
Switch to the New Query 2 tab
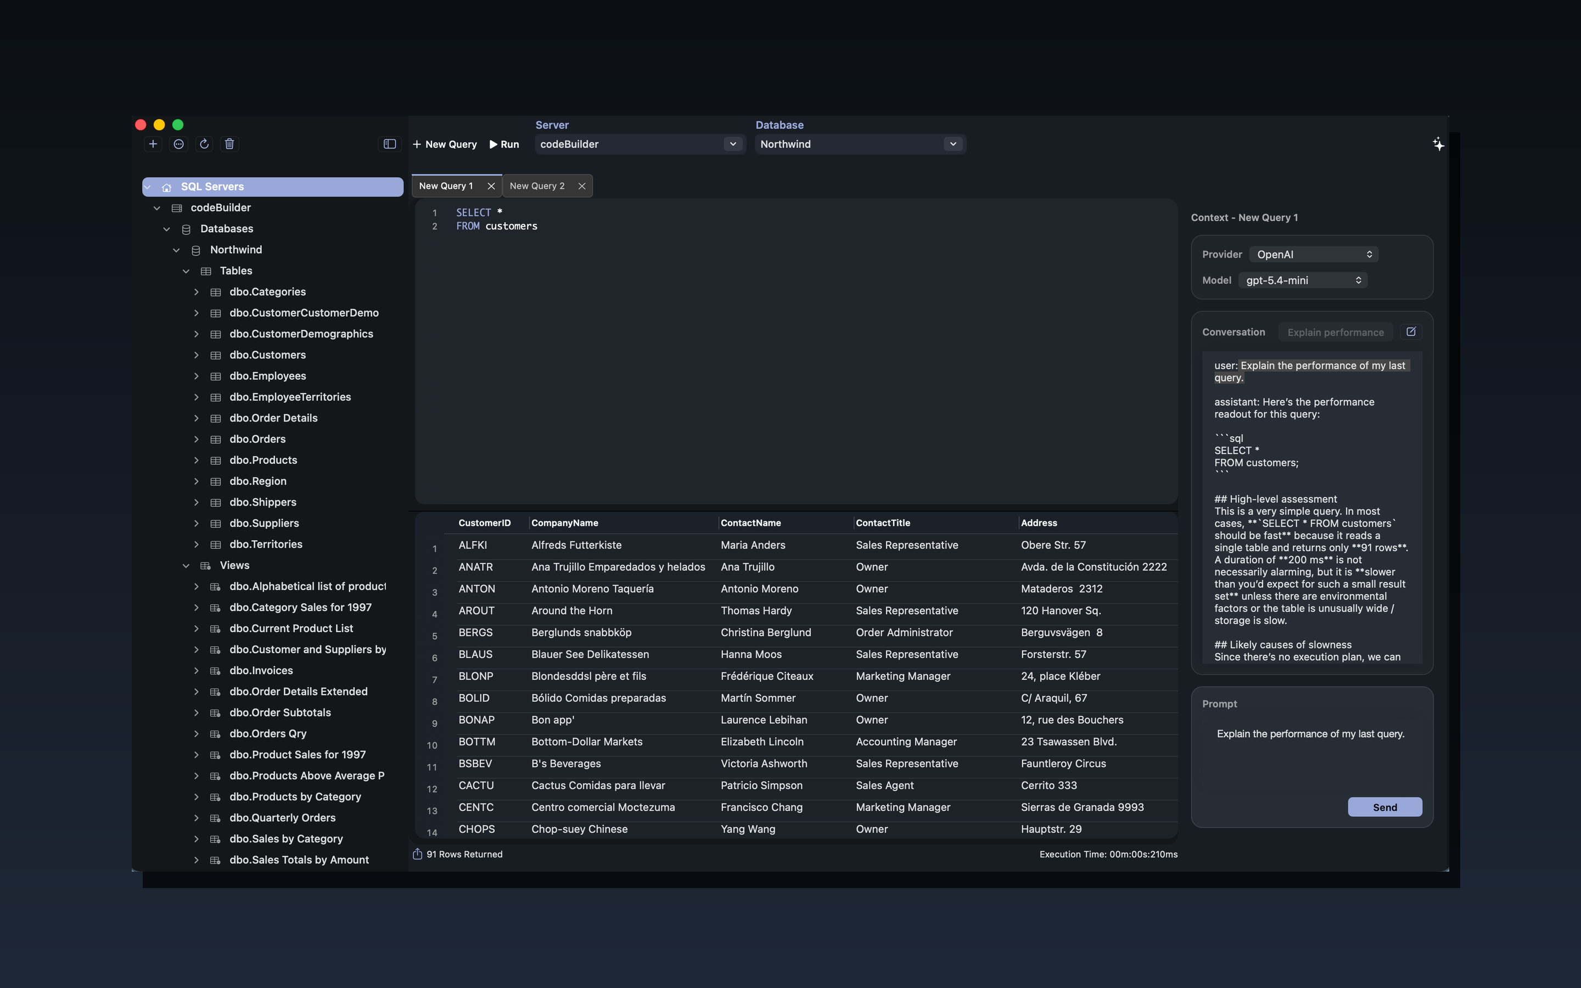pyautogui.click(x=537, y=186)
